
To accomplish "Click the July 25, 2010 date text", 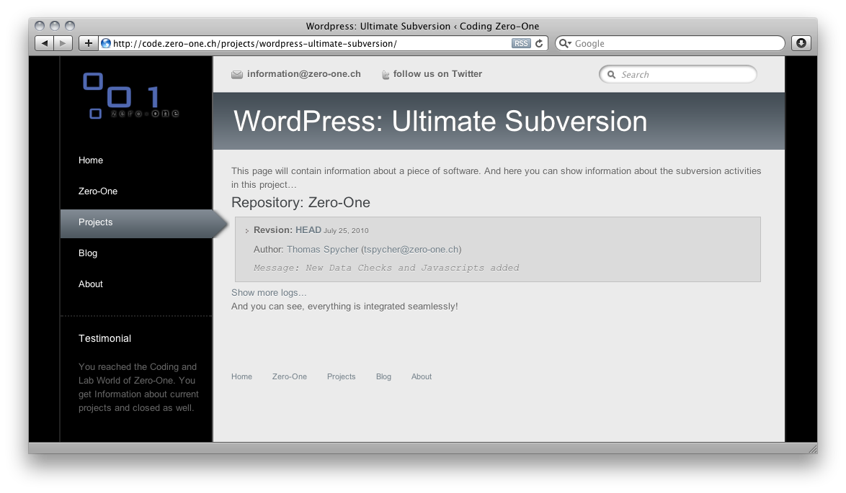I will pos(346,230).
